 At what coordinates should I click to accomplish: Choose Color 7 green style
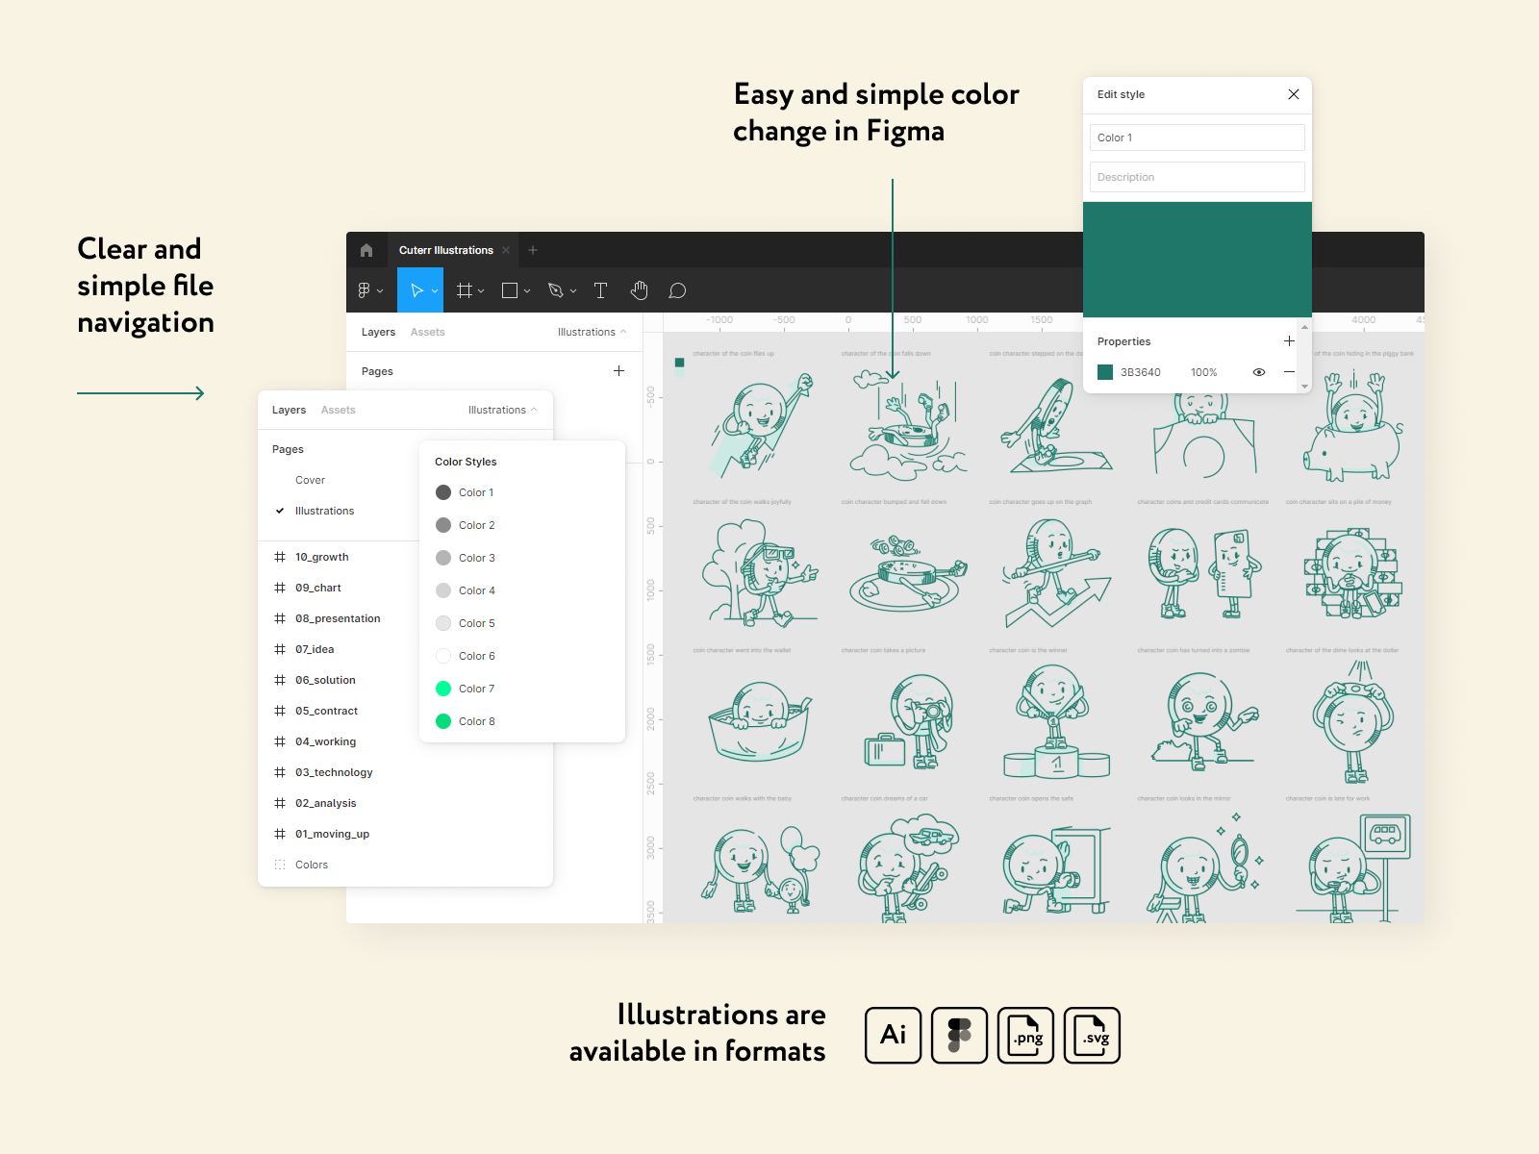coord(476,689)
